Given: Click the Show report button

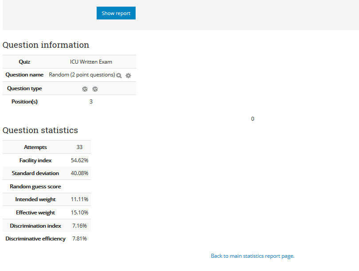Looking at the screenshot, I should (116, 13).
